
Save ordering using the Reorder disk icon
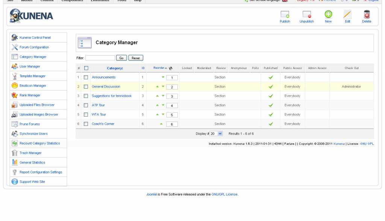171,68
